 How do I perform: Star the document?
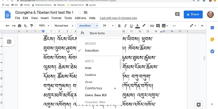80,12
